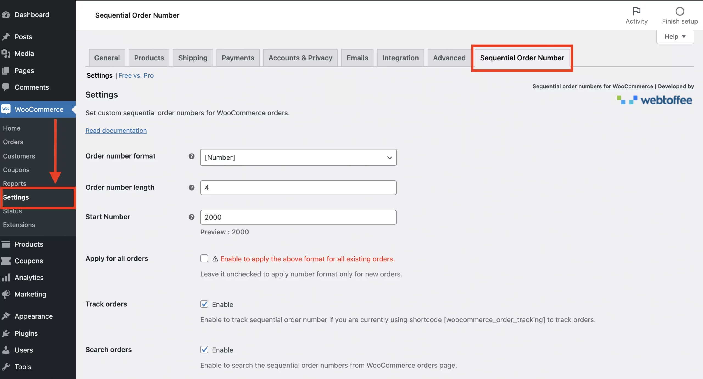Click the Users person icon

click(x=6, y=350)
